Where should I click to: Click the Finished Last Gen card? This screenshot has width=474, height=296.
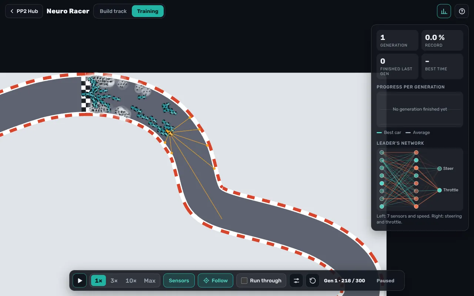(398, 66)
